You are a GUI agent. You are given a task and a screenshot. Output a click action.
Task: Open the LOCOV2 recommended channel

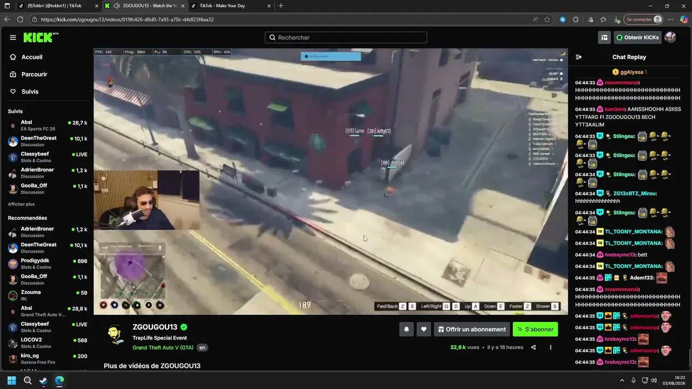click(48, 343)
